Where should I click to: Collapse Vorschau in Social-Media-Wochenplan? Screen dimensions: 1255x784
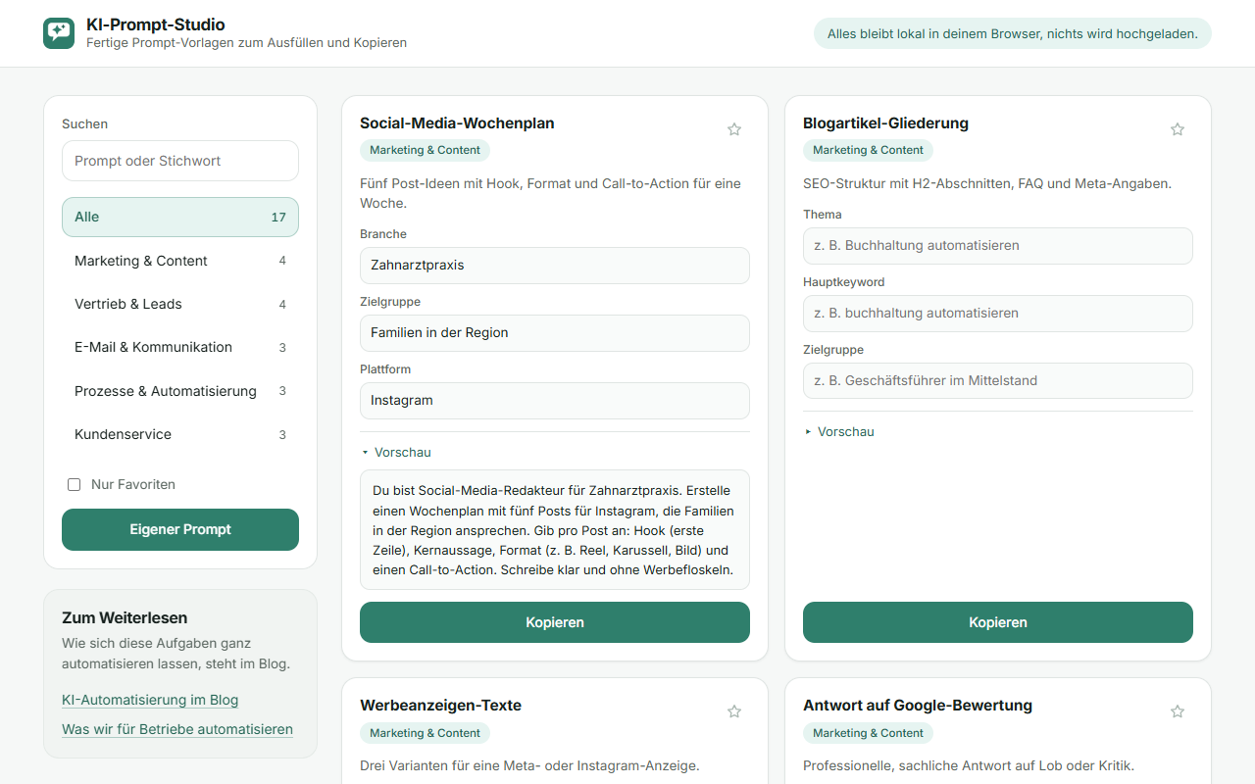point(396,453)
